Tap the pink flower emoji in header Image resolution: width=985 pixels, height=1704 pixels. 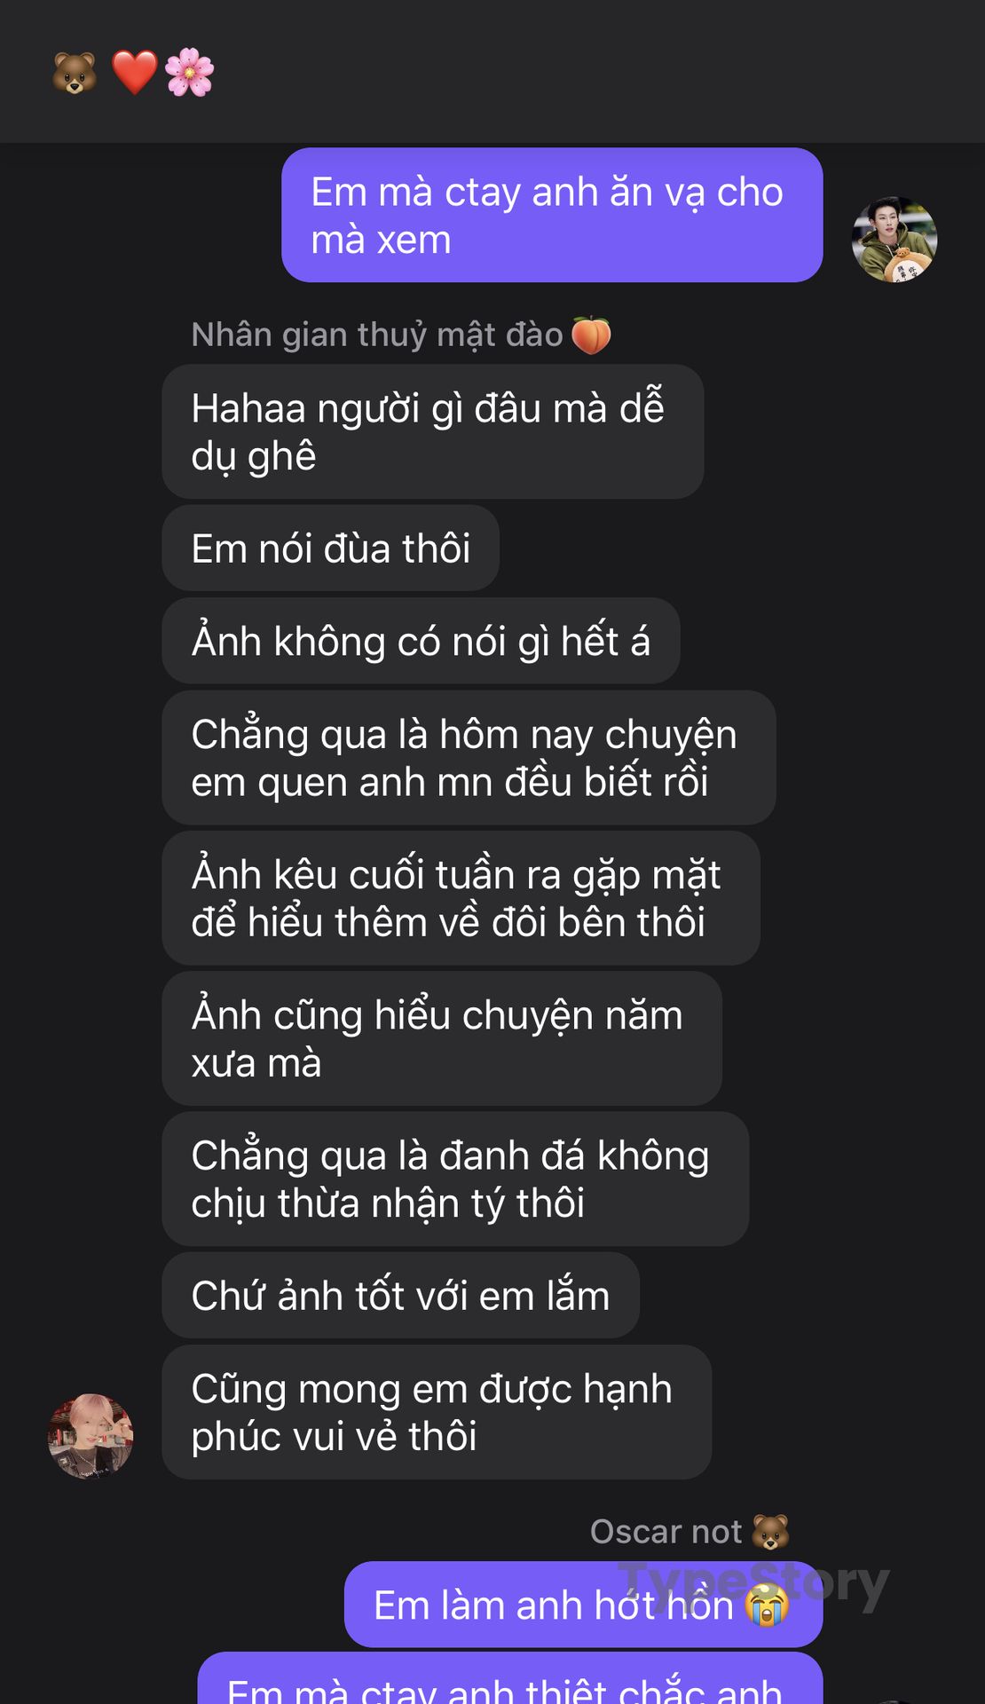(x=190, y=73)
